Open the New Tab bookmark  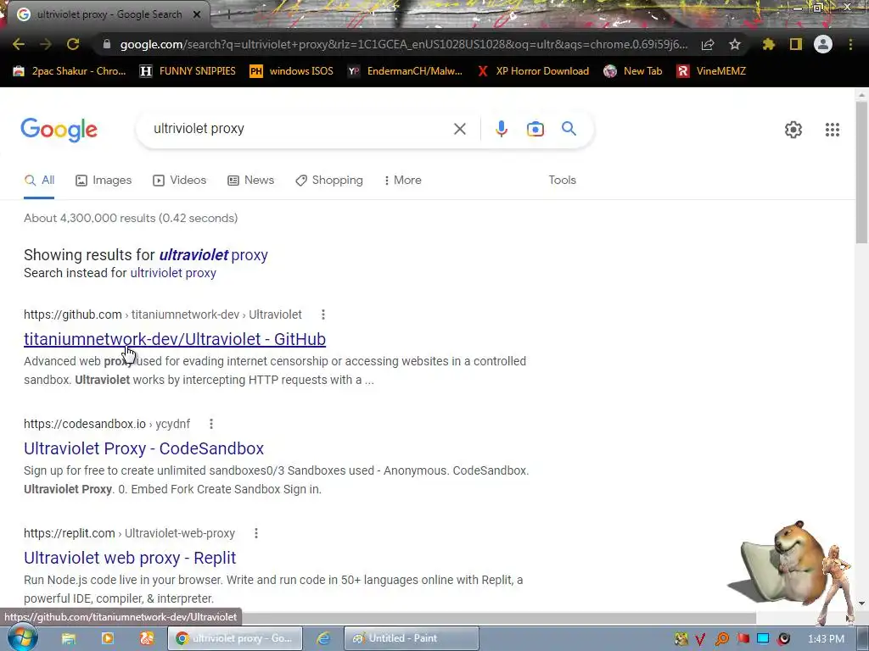pos(633,71)
